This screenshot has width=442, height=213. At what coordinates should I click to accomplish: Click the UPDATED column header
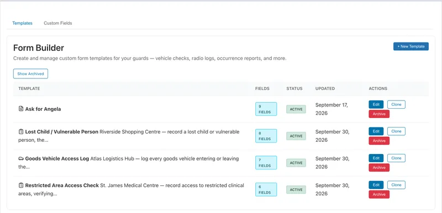point(325,89)
